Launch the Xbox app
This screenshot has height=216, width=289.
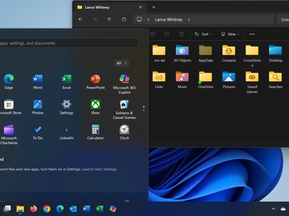click(95, 107)
